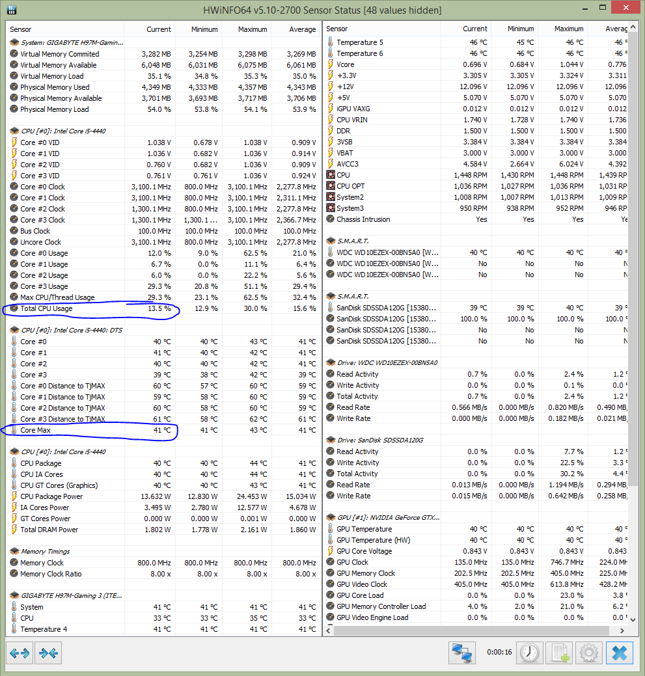This screenshot has height=676, width=645.
Task: Click the fan icon beside System3
Action: (330, 208)
